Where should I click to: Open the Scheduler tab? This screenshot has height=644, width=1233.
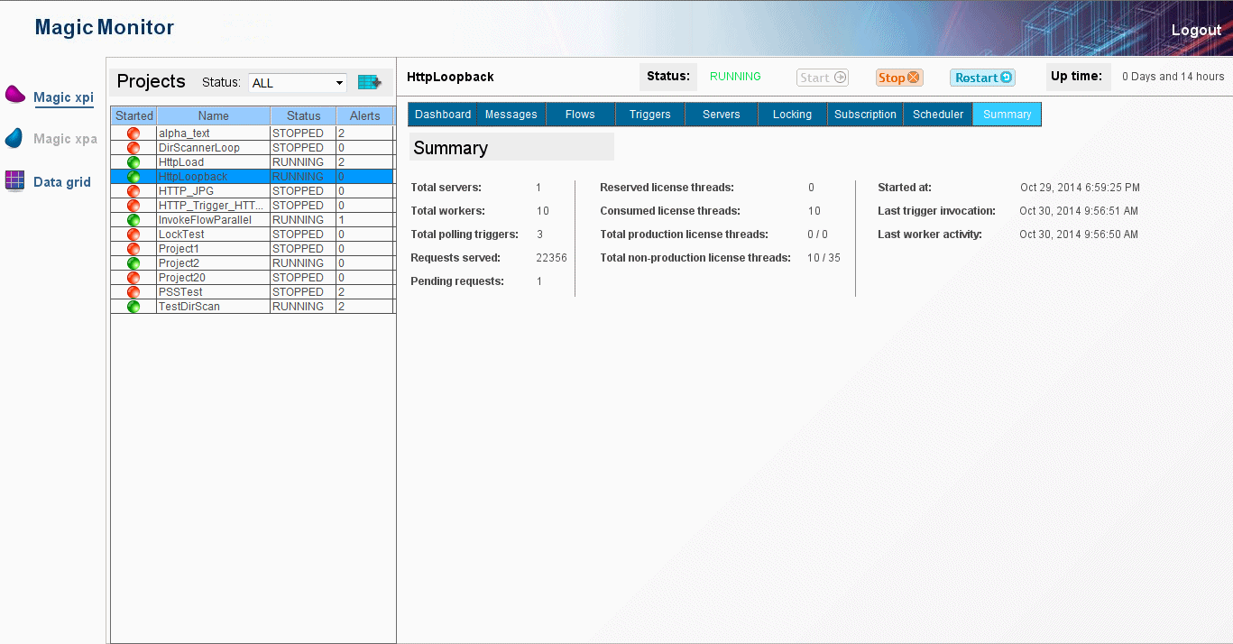click(x=938, y=115)
